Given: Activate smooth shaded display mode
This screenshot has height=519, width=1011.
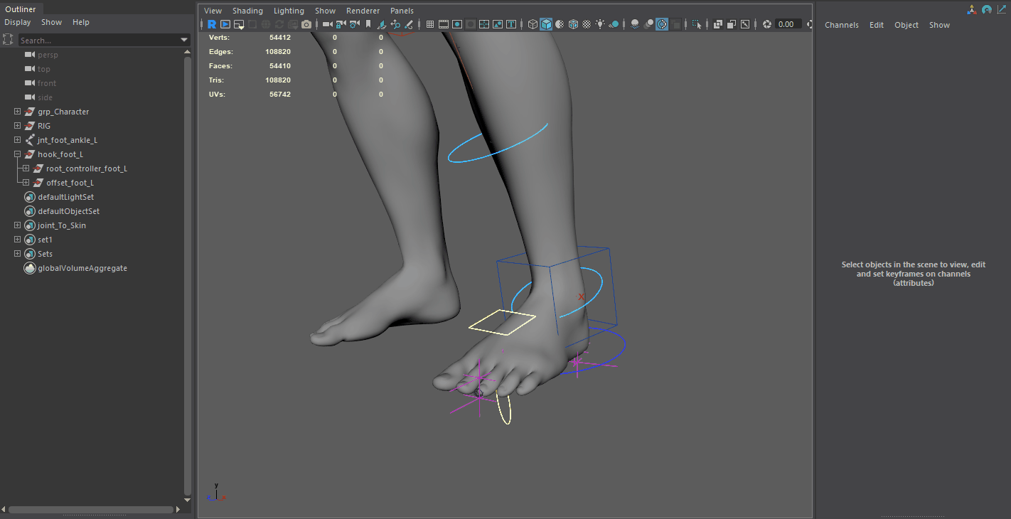Looking at the screenshot, I should (x=545, y=23).
